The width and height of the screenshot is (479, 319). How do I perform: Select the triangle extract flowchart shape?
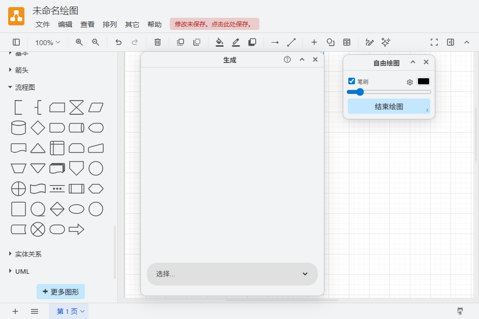click(38, 148)
